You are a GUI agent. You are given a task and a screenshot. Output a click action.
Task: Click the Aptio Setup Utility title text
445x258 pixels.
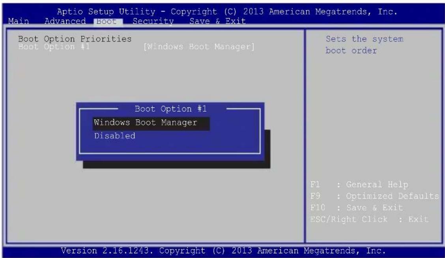227,11
